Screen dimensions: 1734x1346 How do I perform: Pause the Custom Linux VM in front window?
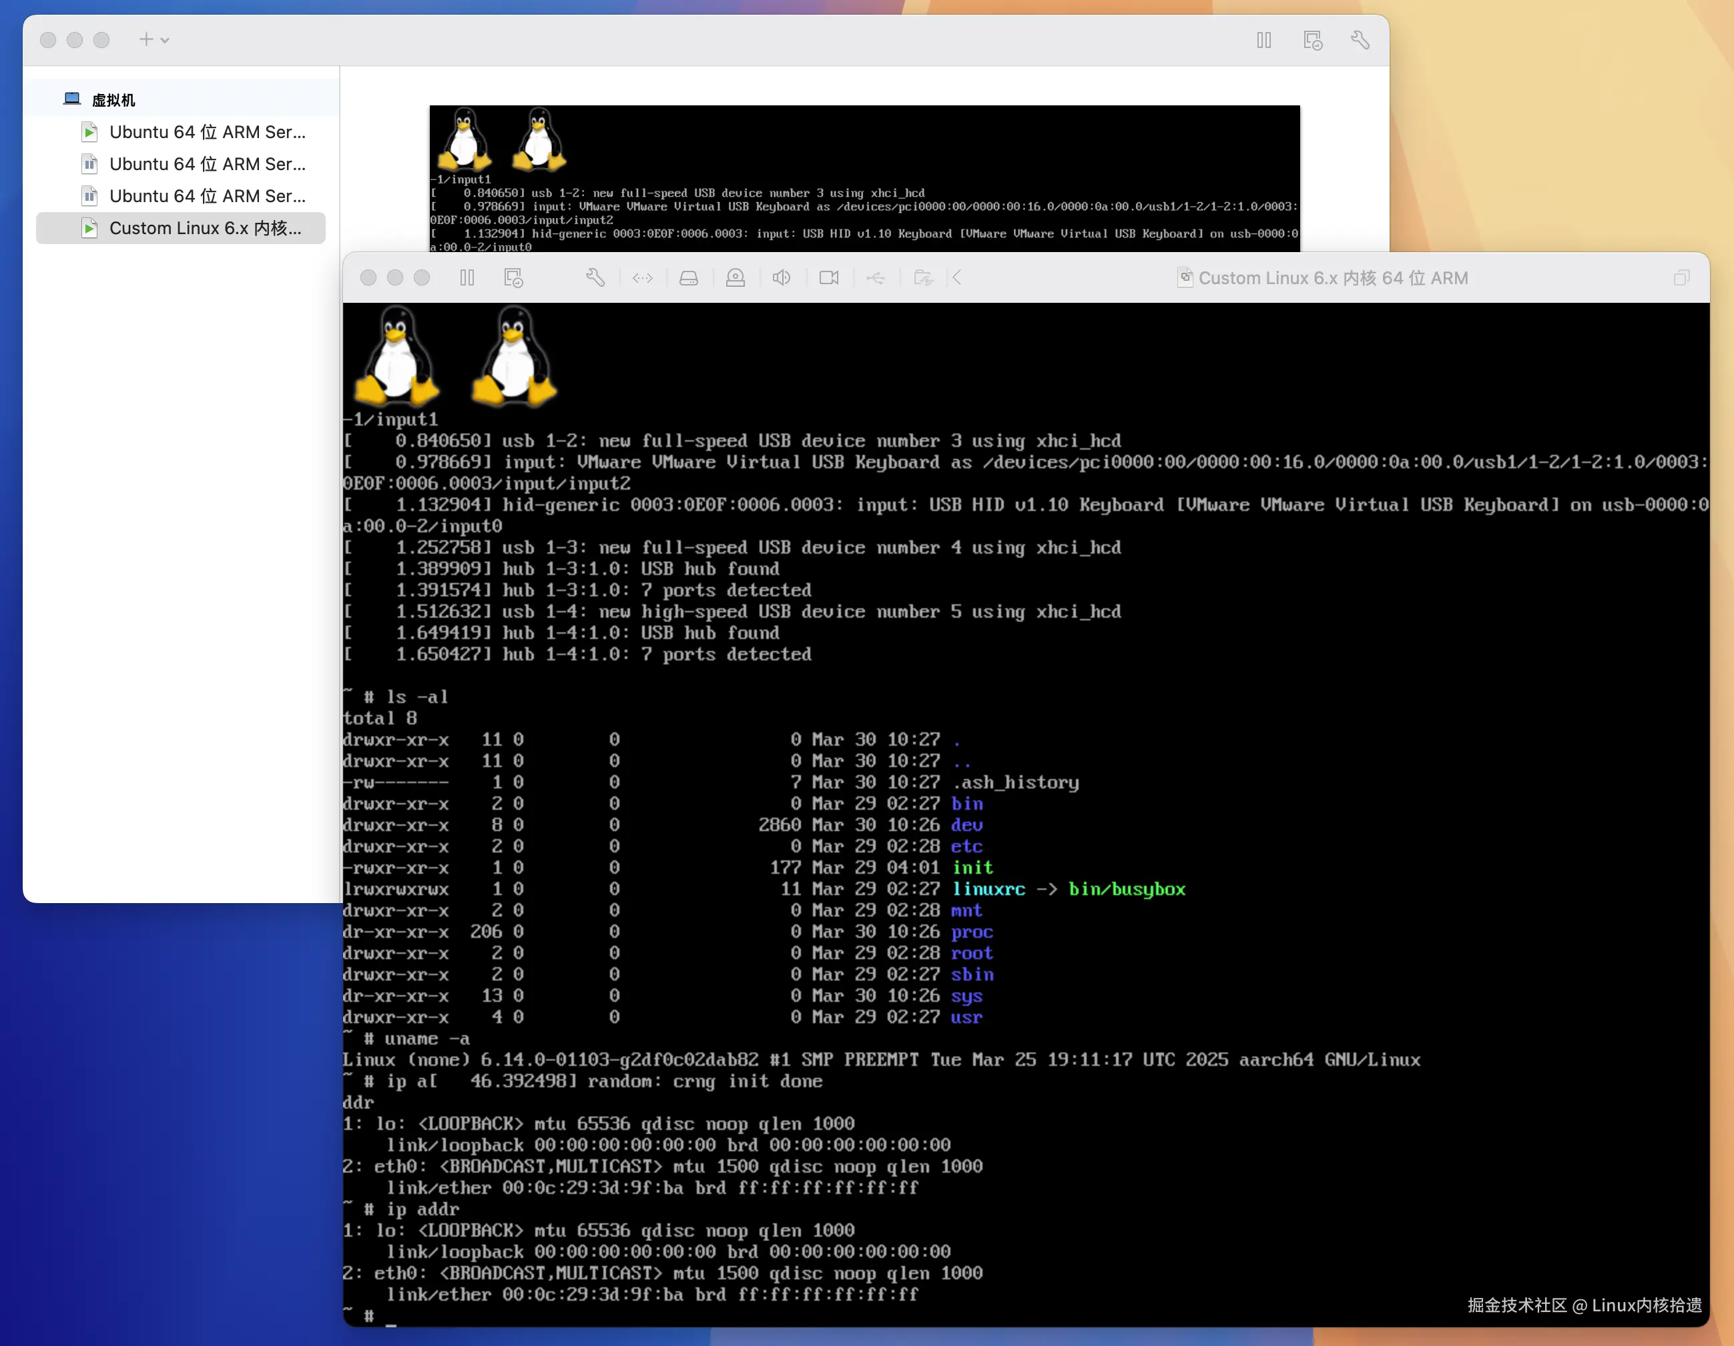pyautogui.click(x=467, y=277)
